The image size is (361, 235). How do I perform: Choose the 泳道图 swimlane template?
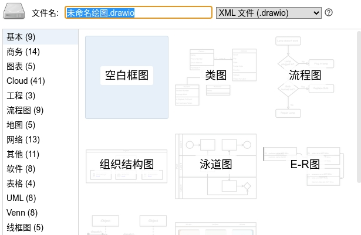point(216,166)
